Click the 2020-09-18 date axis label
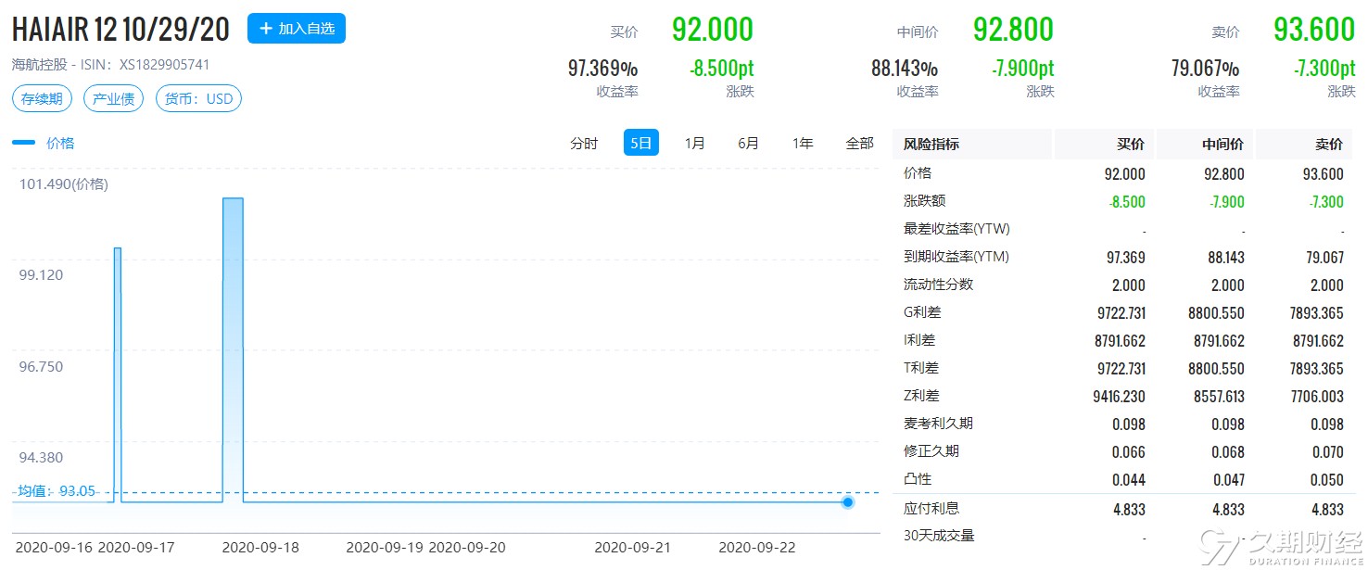 coord(260,548)
